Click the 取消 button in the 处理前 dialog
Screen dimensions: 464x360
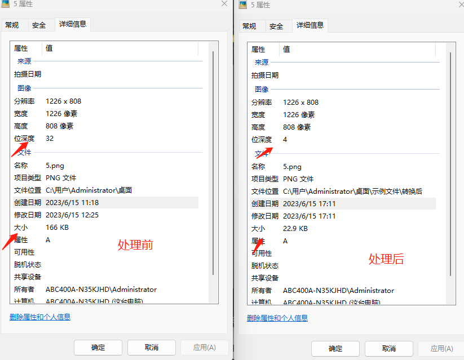(x=151, y=347)
